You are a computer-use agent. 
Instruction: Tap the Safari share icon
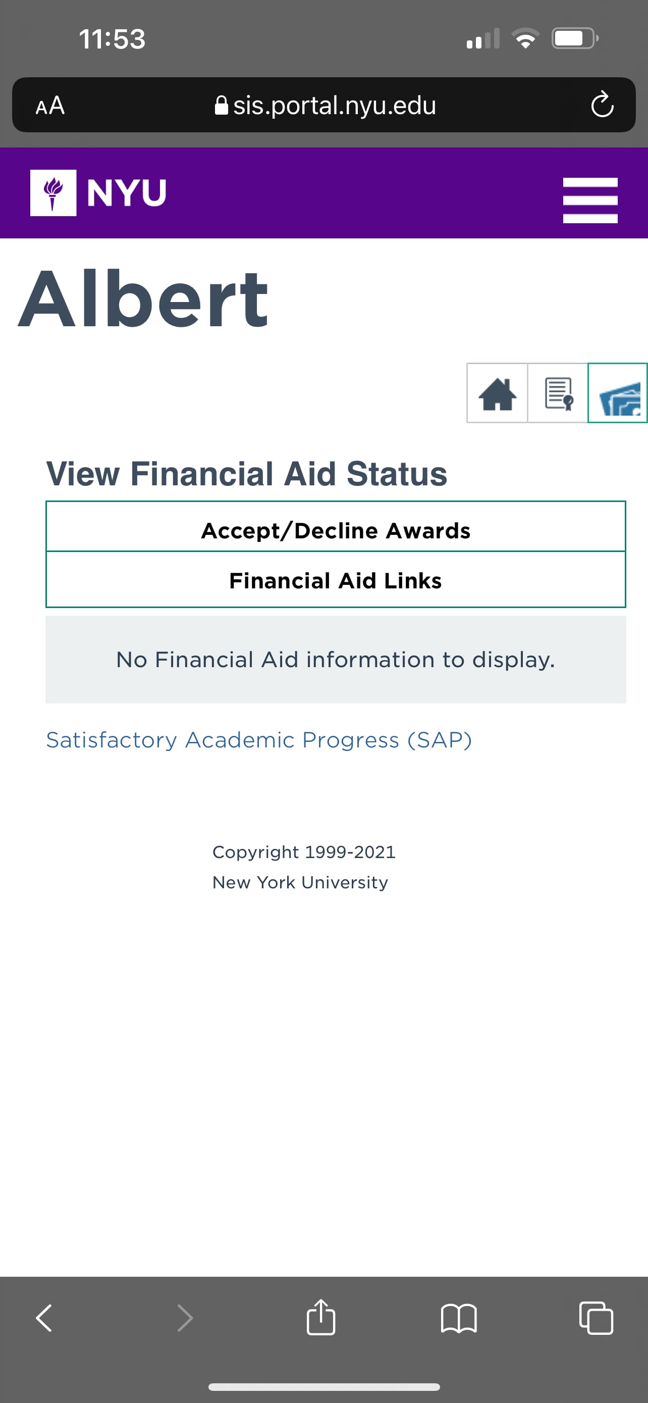point(321,1317)
